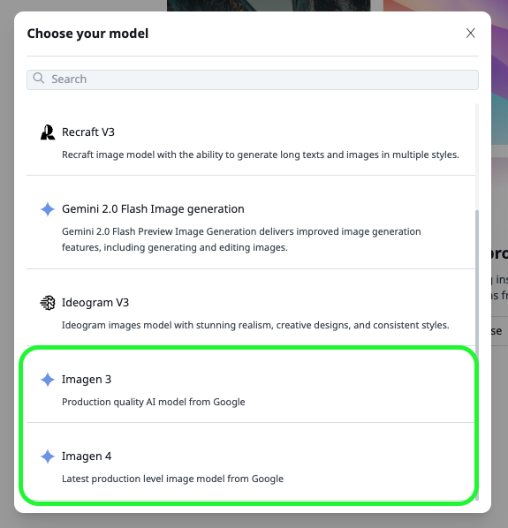
Task: Click the Ideogram stunning realism description
Action: (255, 325)
